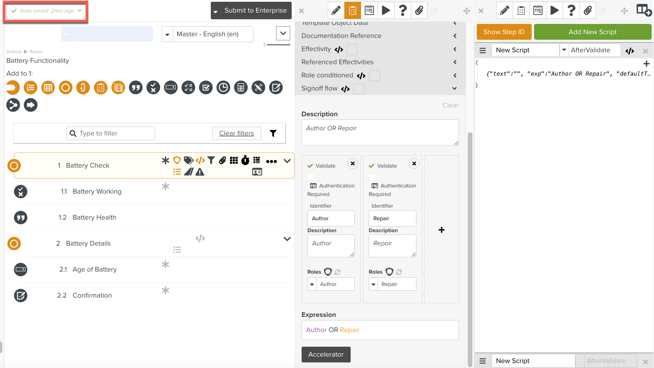
Task: Click the stopwatch icon on Battery Check
Action: [x=245, y=160]
